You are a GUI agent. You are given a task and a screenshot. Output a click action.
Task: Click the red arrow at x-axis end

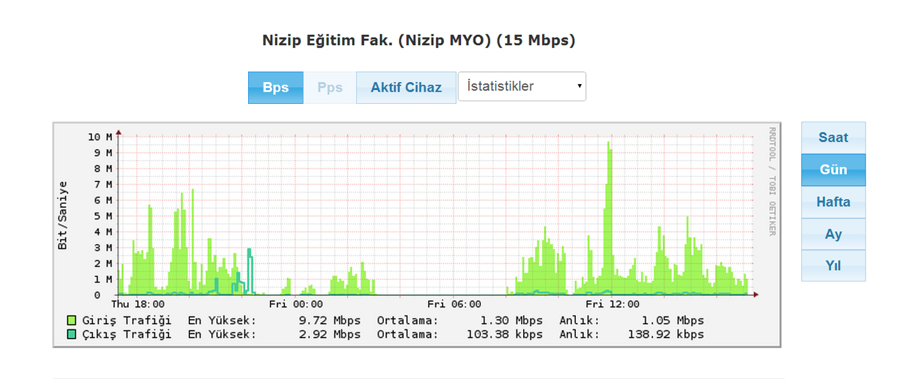click(756, 295)
